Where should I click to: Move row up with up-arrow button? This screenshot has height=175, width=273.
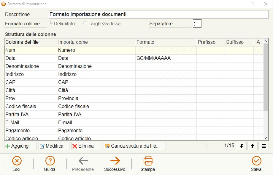(x=252, y=146)
